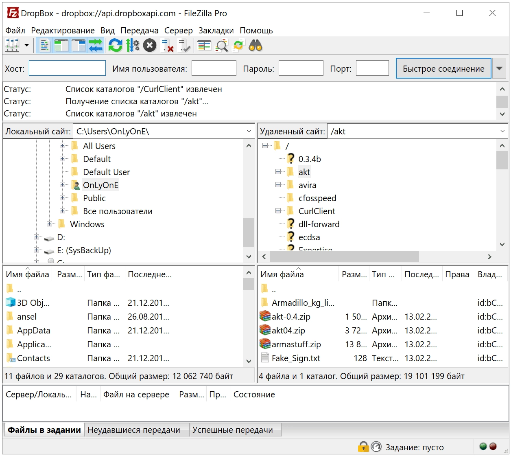The width and height of the screenshot is (511, 456).
Task: Open the Файл menu
Action: point(15,31)
